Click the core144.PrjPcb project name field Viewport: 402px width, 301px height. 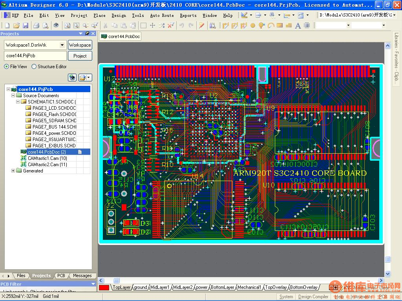tap(35, 56)
